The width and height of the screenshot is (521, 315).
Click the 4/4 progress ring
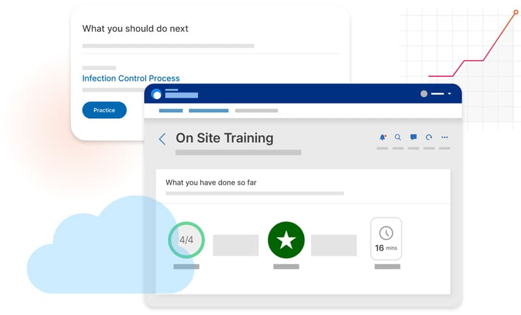[x=186, y=240]
